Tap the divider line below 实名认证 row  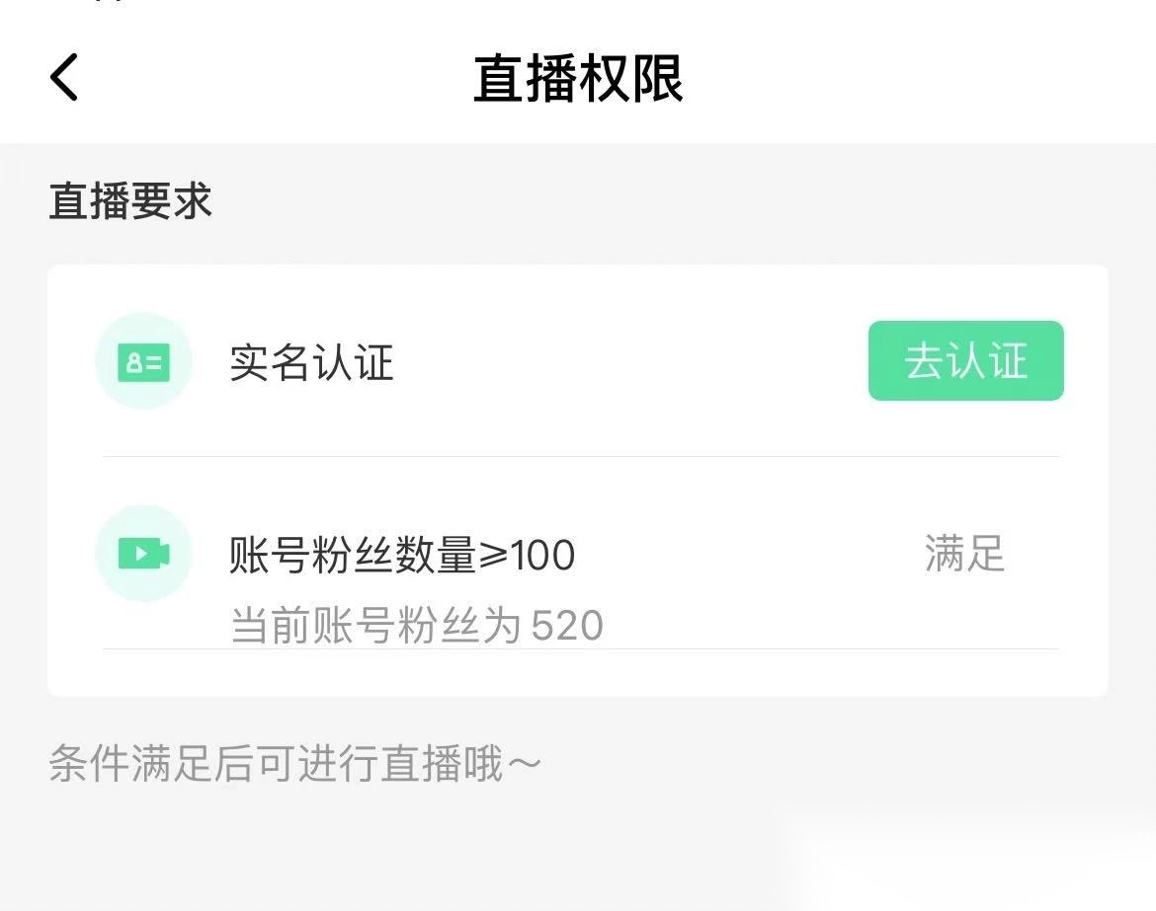pos(581,456)
